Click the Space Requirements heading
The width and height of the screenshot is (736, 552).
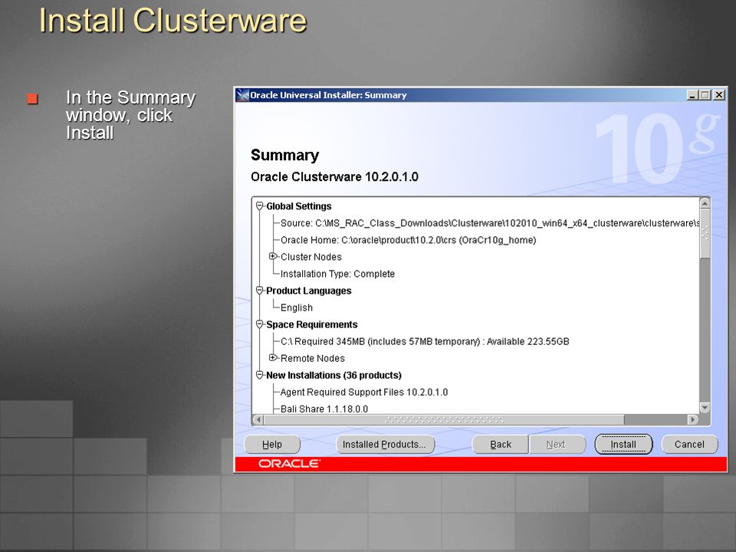312,324
